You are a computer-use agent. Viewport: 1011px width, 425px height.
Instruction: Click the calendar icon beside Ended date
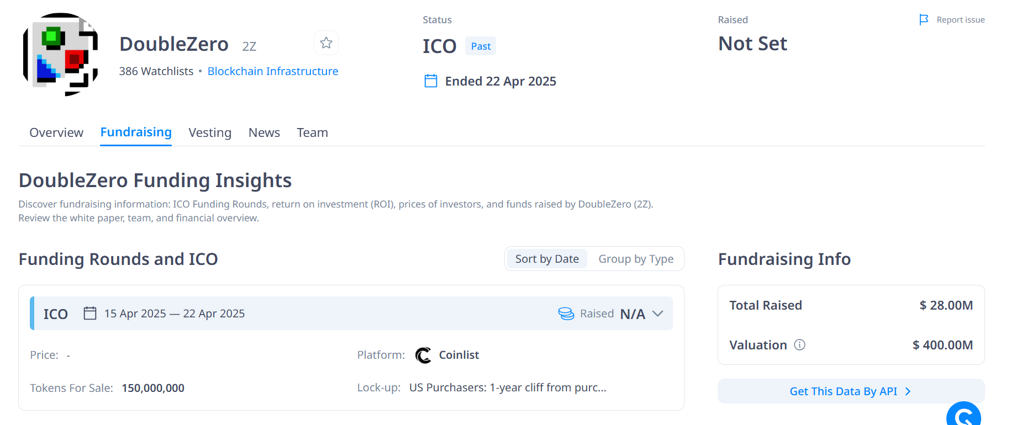point(431,81)
